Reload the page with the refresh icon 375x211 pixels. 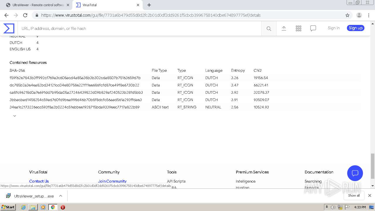tap(25, 15)
